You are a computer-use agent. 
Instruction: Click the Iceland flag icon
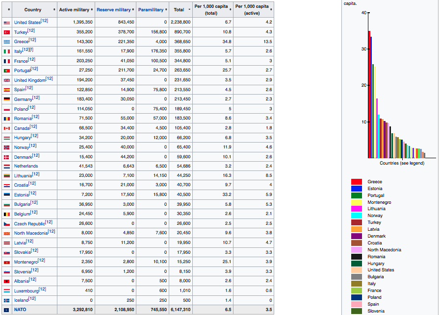pyautogui.click(x=7, y=300)
